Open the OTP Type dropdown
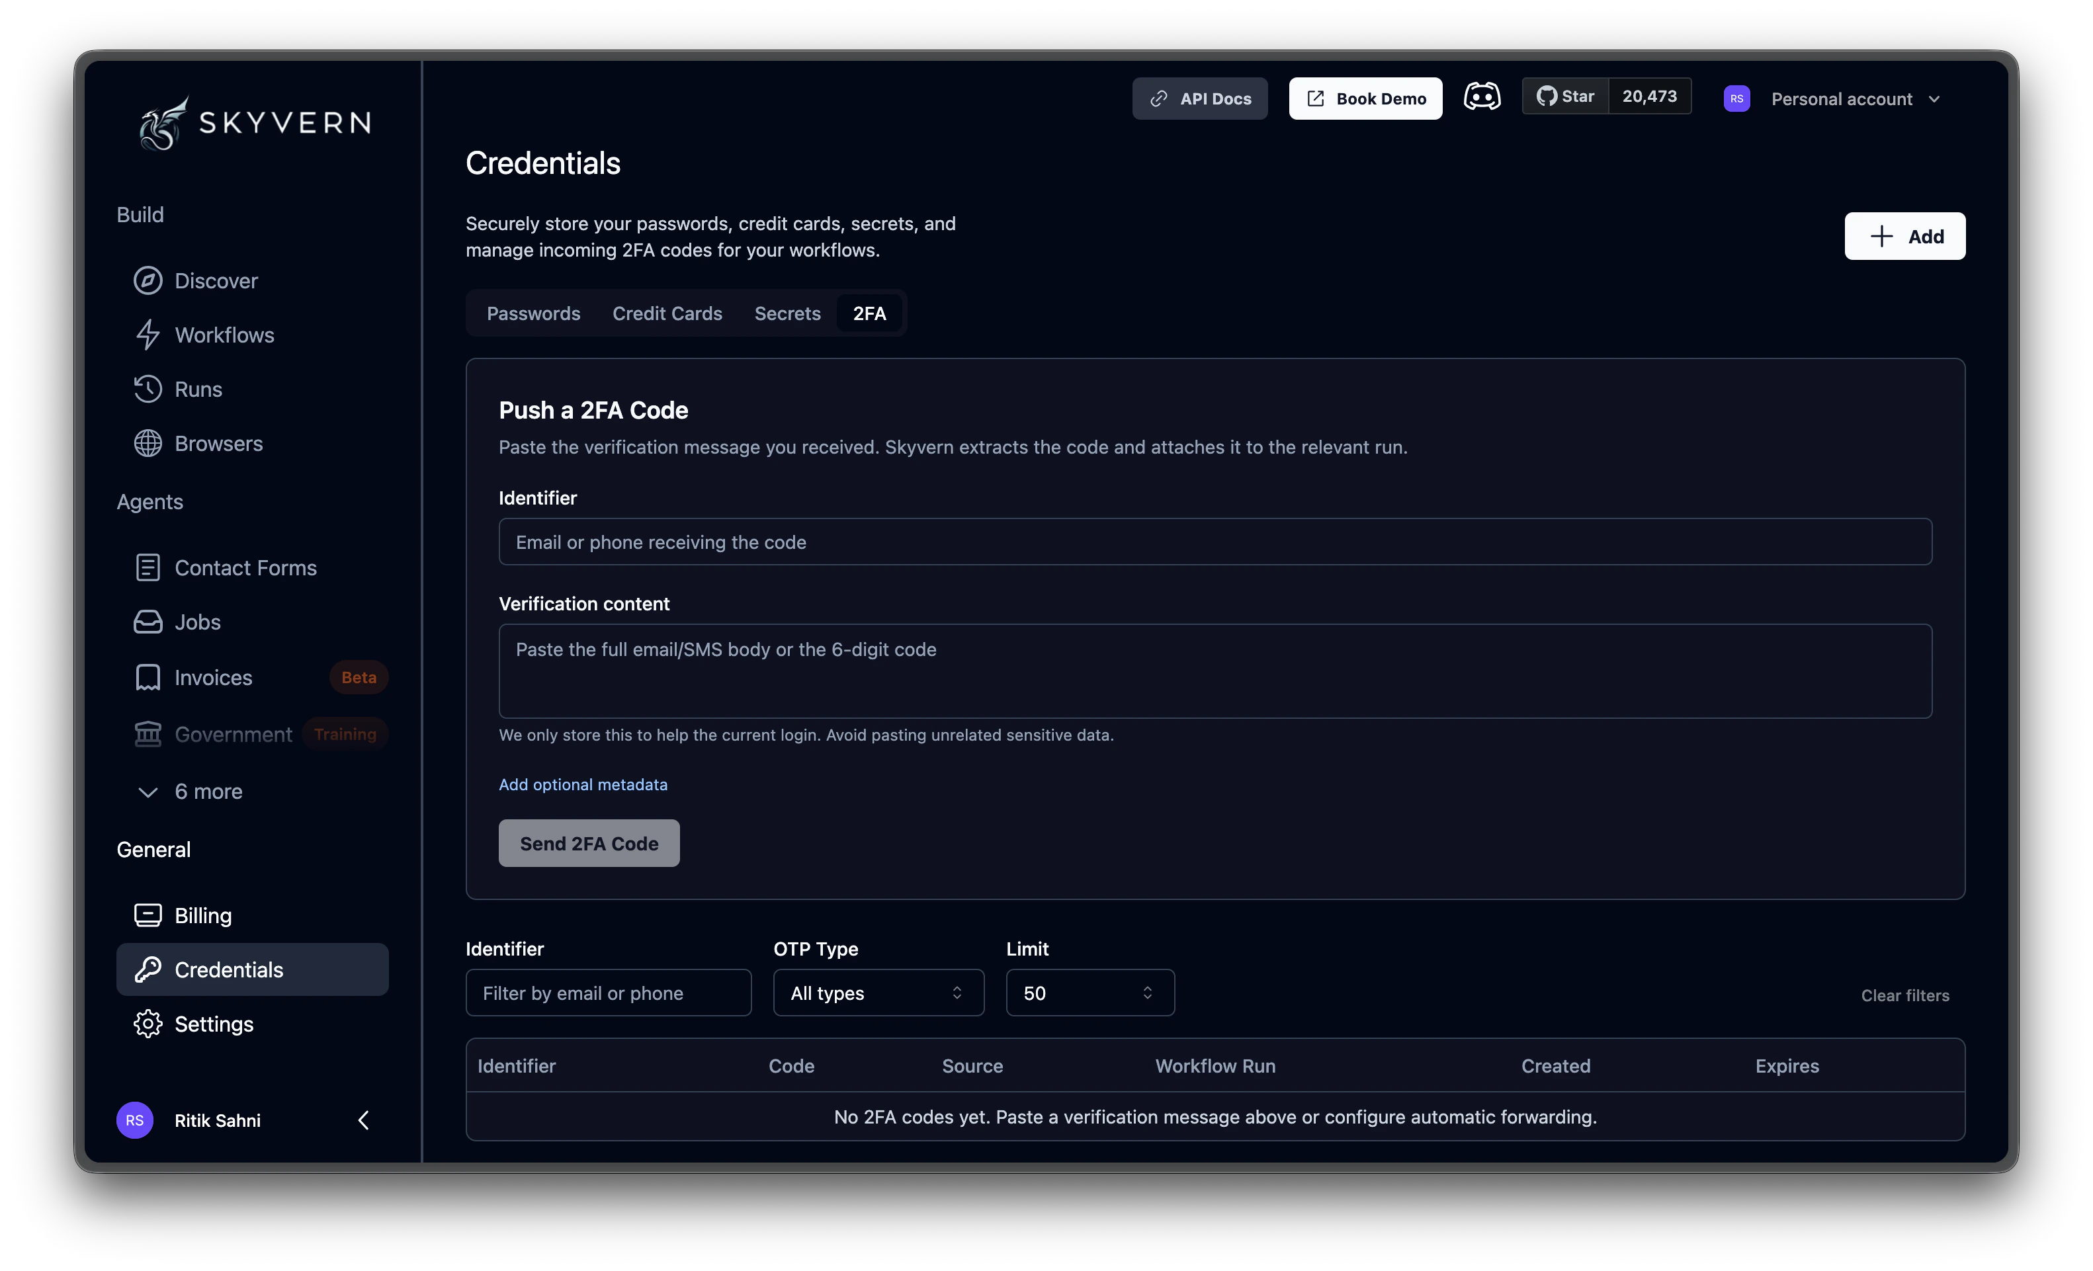The image size is (2093, 1271). click(877, 993)
